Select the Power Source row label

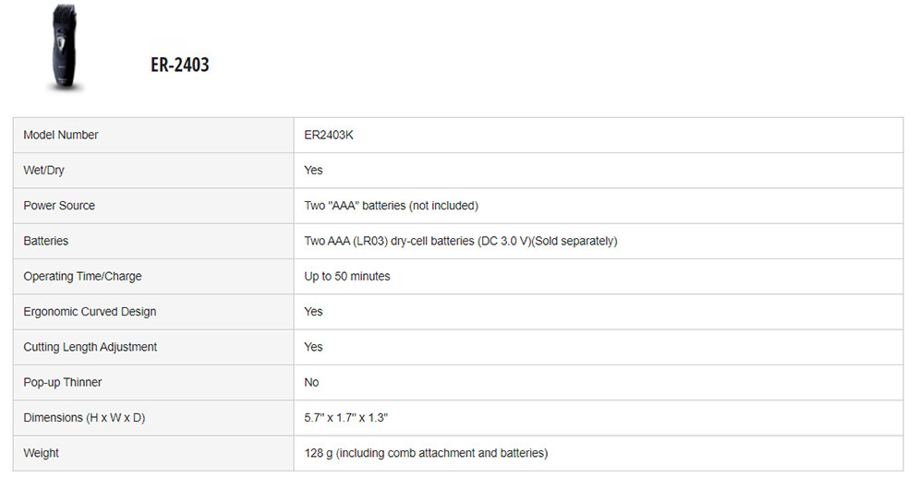pyautogui.click(x=59, y=206)
